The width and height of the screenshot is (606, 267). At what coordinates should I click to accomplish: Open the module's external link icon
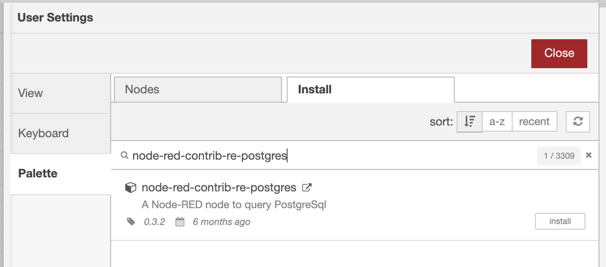(307, 188)
